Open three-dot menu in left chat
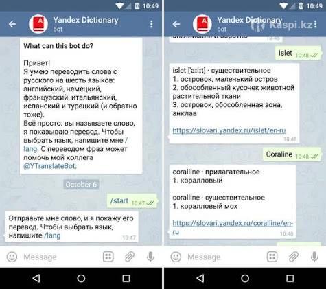 152,24
